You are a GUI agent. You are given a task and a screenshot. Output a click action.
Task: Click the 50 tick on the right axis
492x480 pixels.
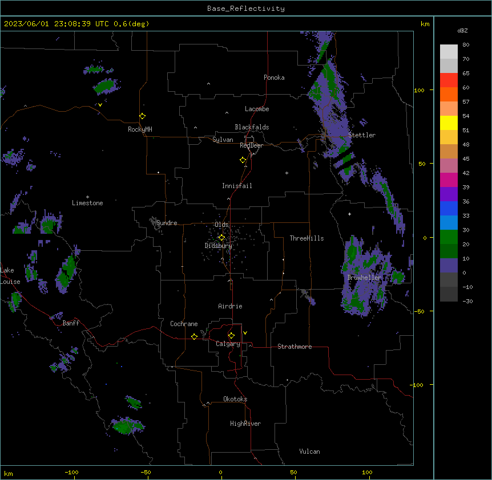(x=422, y=164)
